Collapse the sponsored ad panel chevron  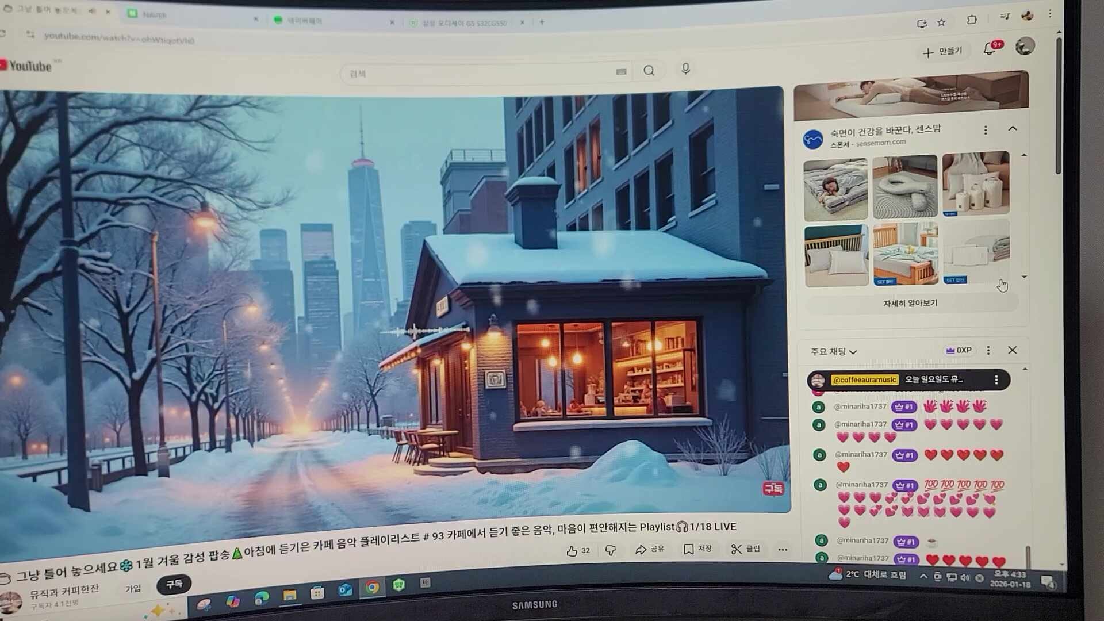tap(1013, 128)
